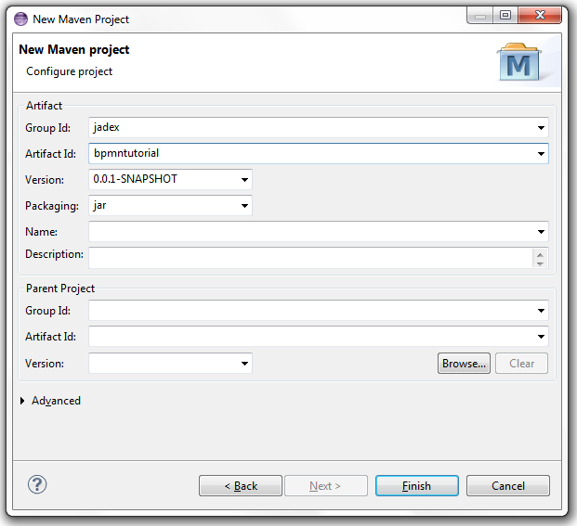Open the Group Id dropdown in Artifact
577x526 pixels.
[541, 128]
